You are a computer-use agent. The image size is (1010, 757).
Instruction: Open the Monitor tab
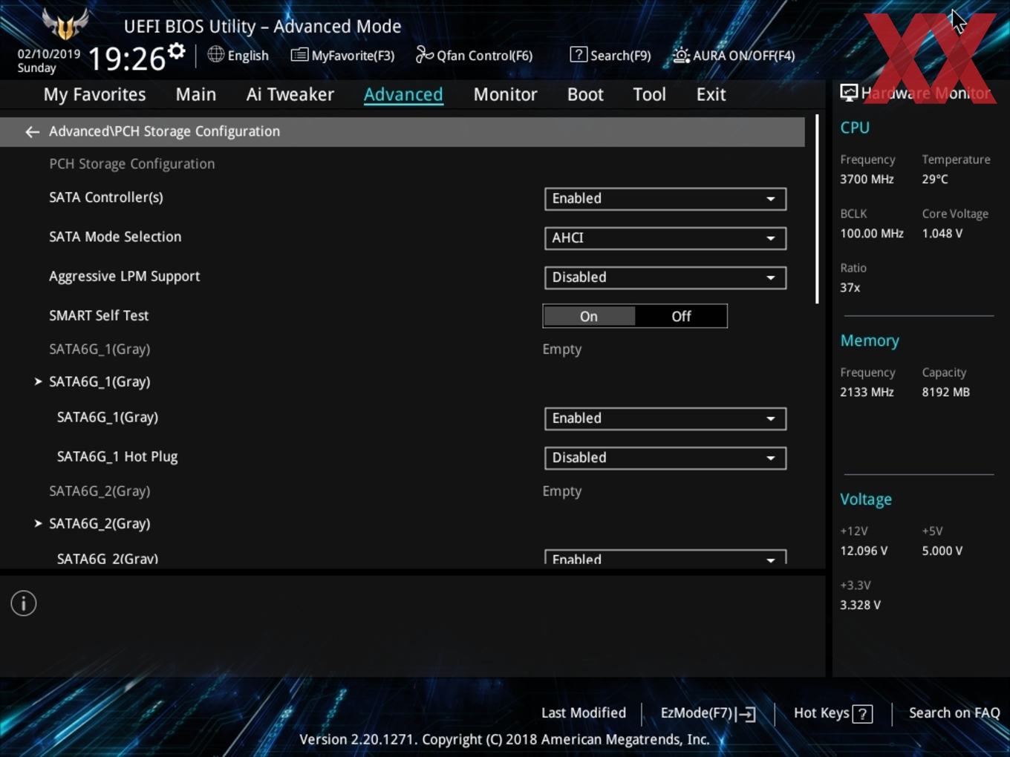505,94
